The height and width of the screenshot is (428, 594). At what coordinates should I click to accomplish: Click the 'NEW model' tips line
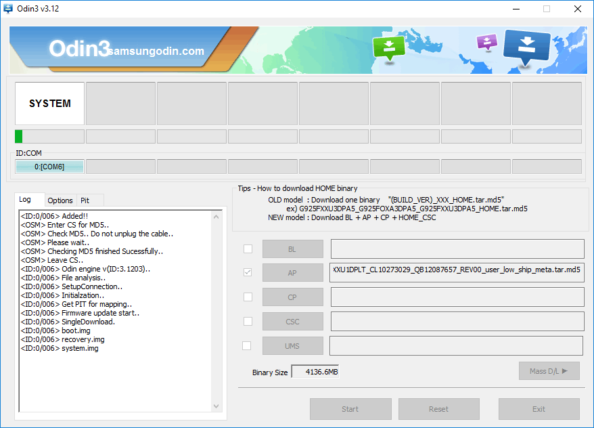(x=352, y=217)
